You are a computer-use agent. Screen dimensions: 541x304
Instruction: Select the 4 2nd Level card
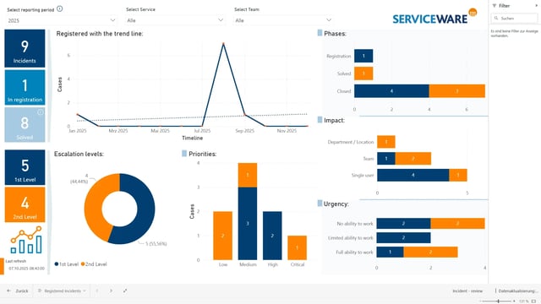[x=25, y=204]
